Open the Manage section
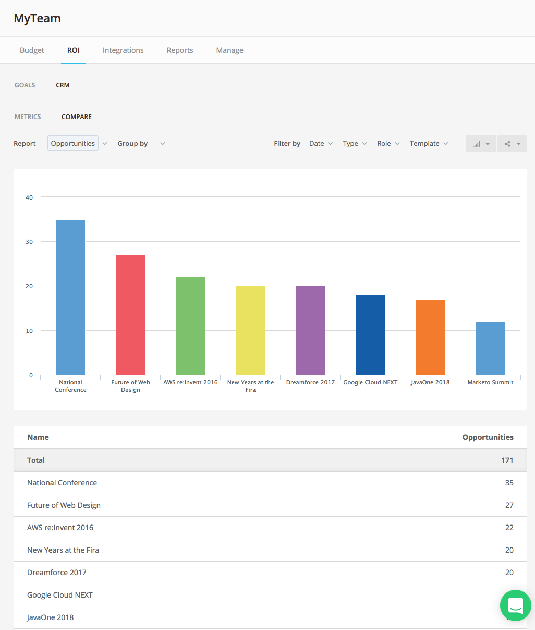This screenshot has height=630, width=535. click(x=229, y=50)
